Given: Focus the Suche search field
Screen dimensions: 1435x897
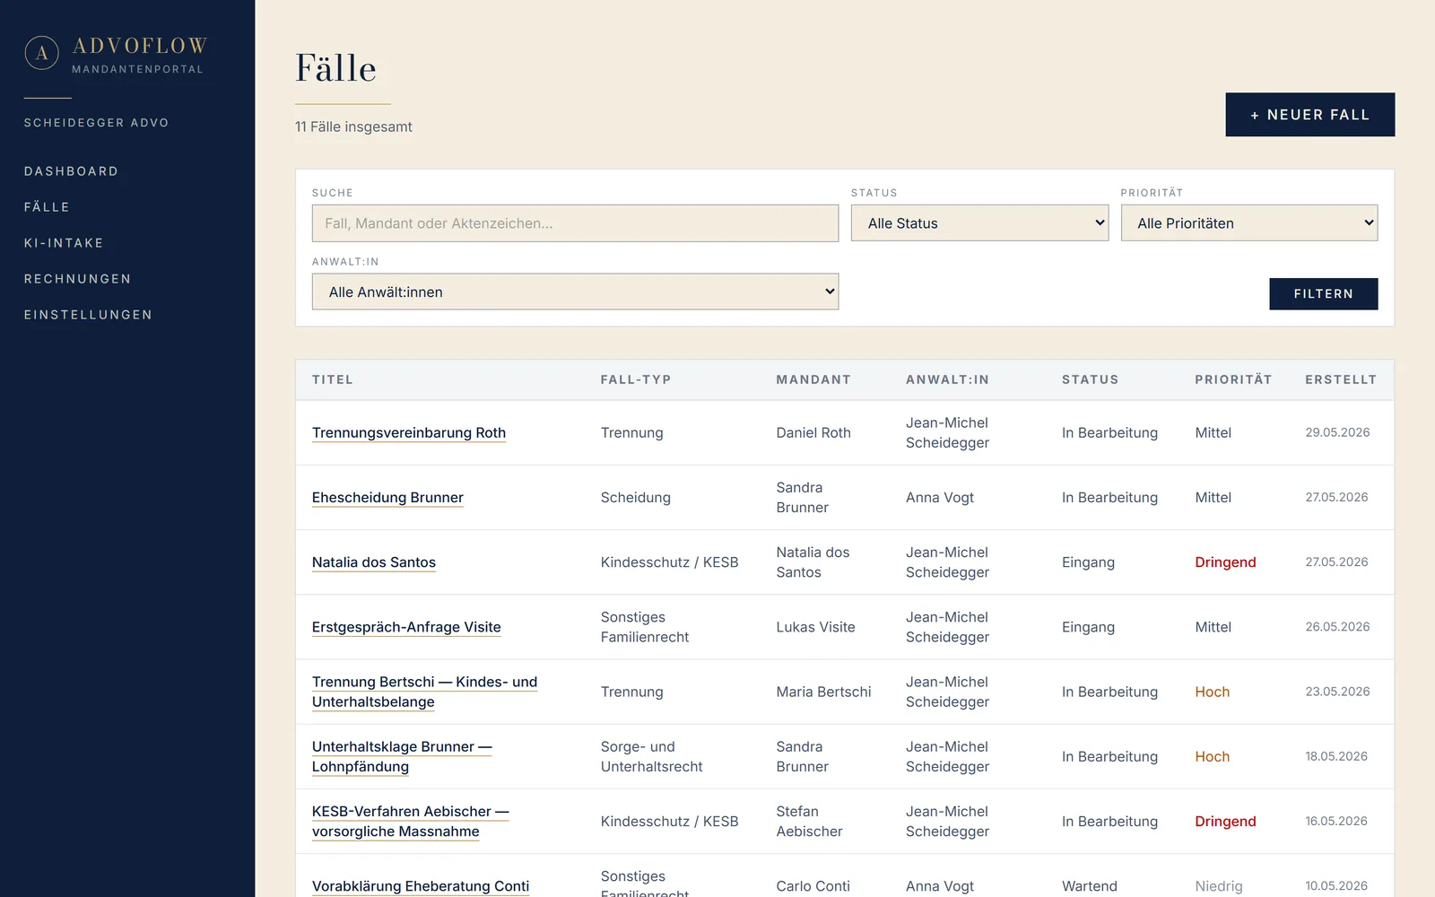Looking at the screenshot, I should coord(575,223).
